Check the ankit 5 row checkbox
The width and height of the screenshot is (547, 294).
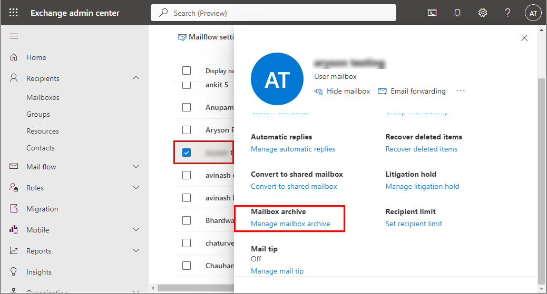click(x=187, y=85)
